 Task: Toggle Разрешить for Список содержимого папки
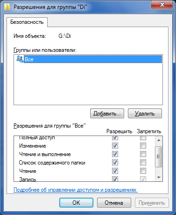coord(115,163)
